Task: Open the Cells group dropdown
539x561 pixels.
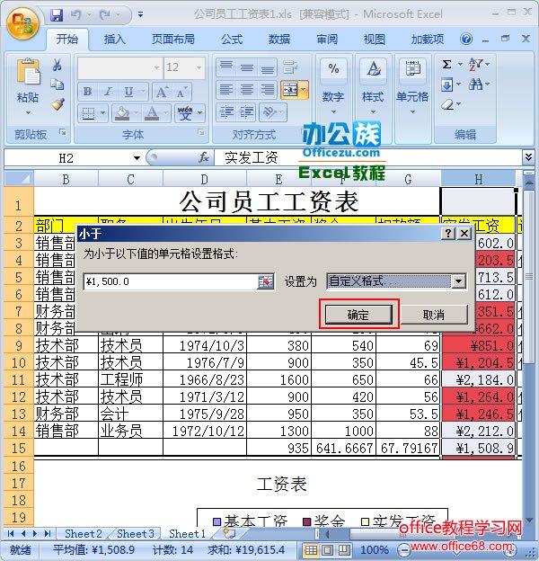Action: point(412,86)
